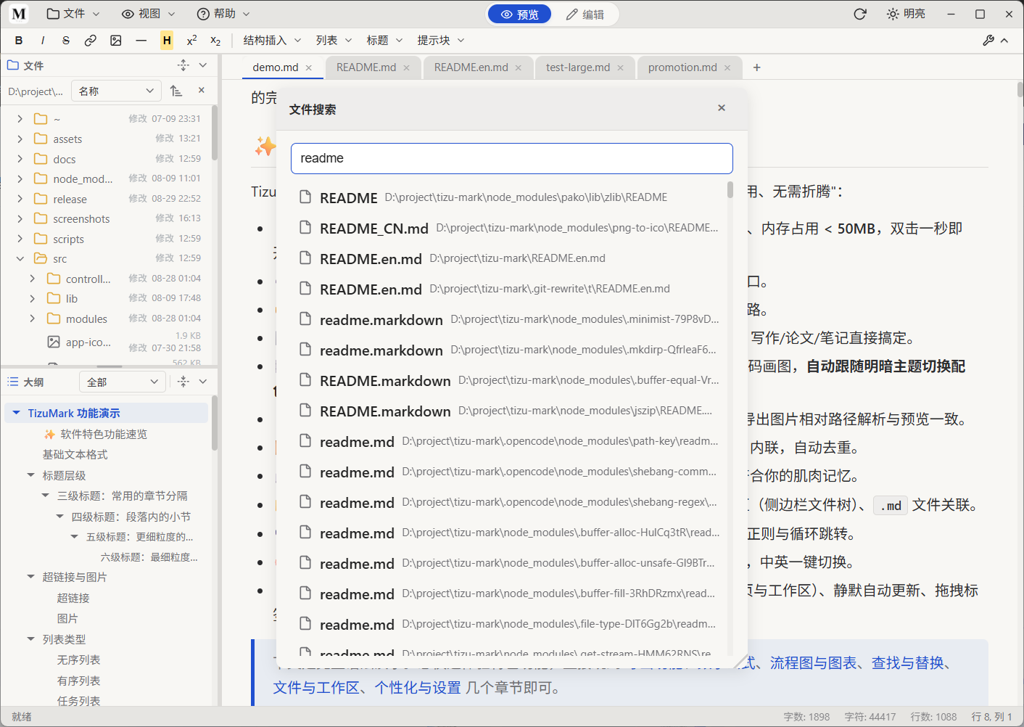The height and width of the screenshot is (727, 1024).
Task: Open the Help menu
Action: point(223,14)
